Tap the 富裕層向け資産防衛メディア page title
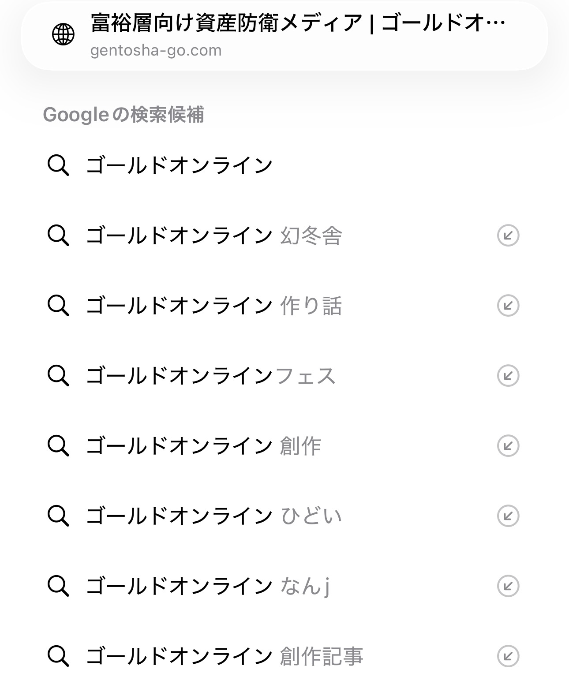Screen dimensions: 569x688 pyautogui.click(x=297, y=23)
